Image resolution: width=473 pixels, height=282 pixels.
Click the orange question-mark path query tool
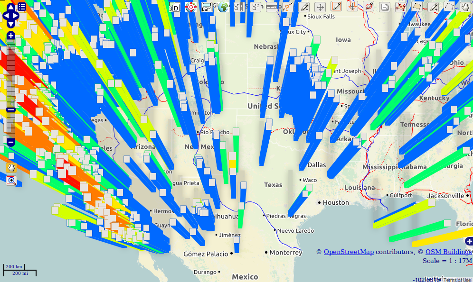(287, 7)
